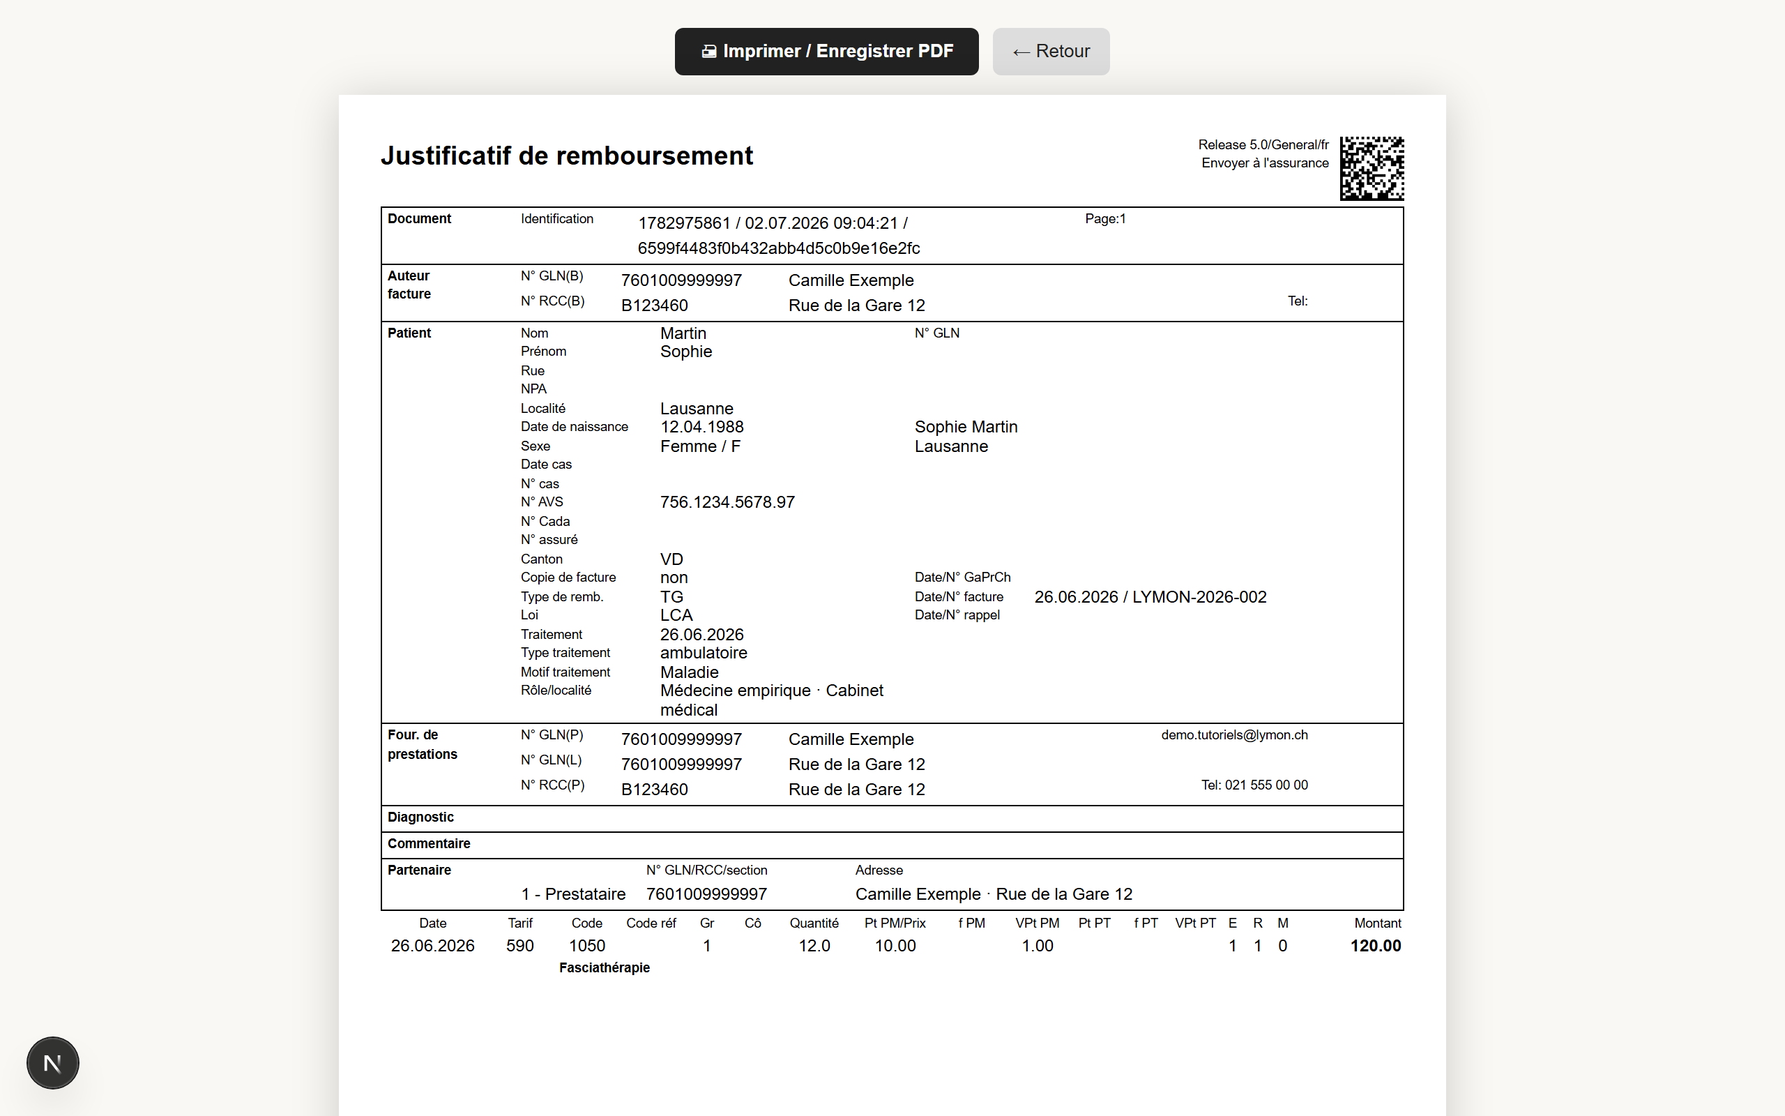This screenshot has height=1116, width=1785.
Task: Click the Montant column header
Action: pos(1377,923)
